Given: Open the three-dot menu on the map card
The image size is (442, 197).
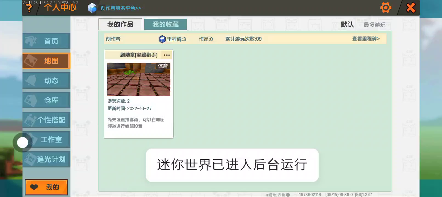Looking at the screenshot, I should tap(167, 55).
